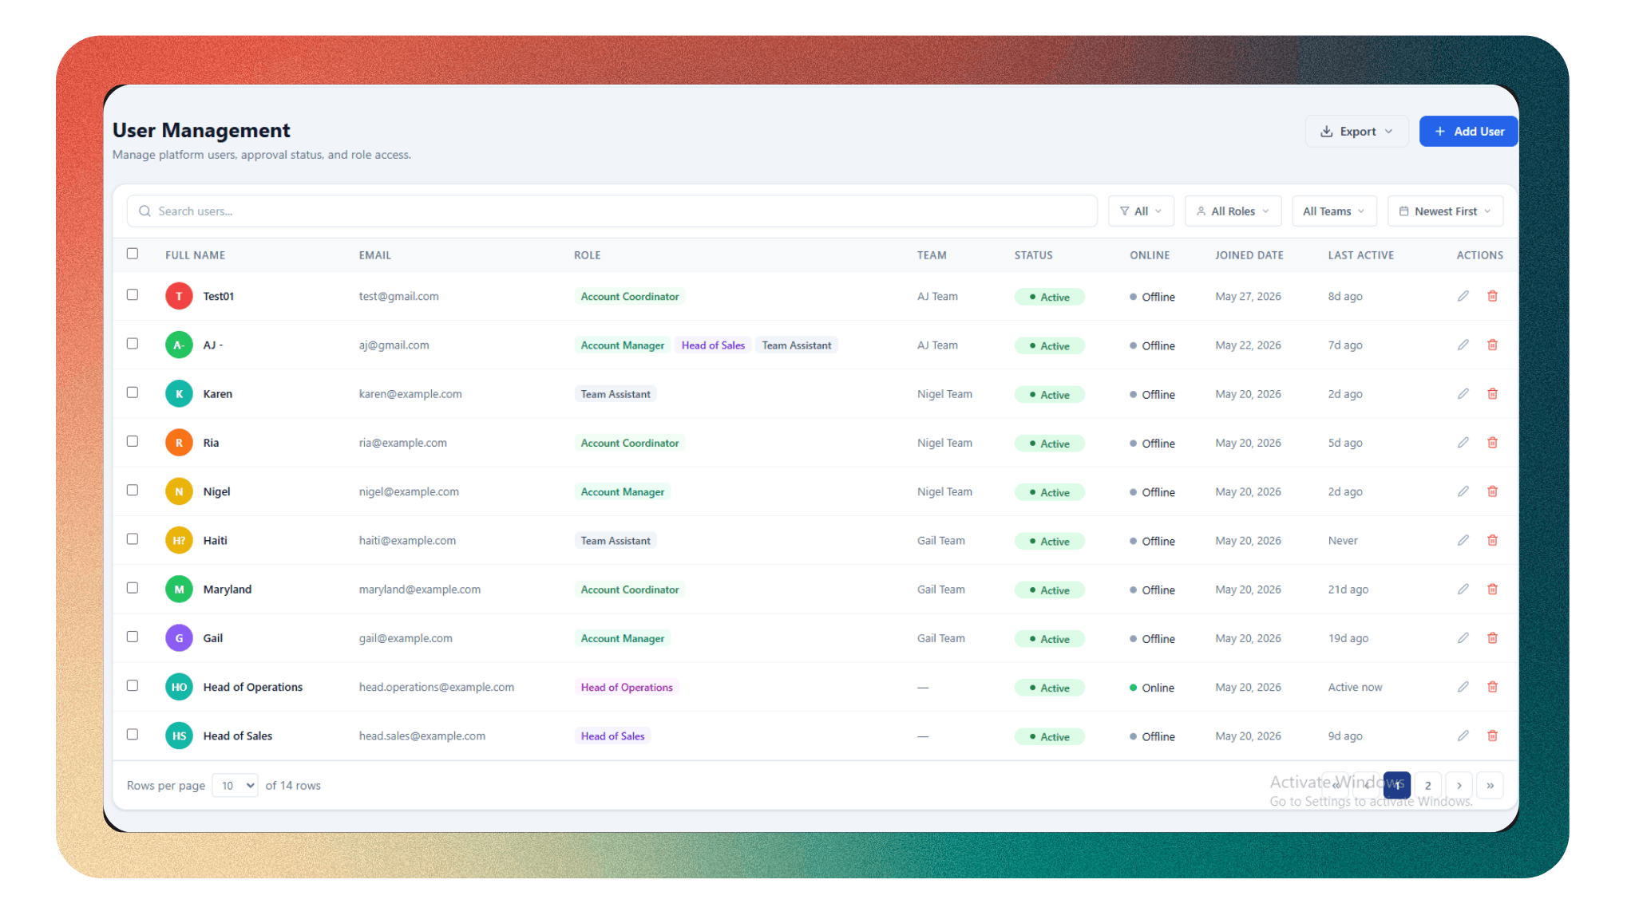Click the Active status badge for Gail

point(1049,639)
